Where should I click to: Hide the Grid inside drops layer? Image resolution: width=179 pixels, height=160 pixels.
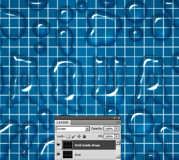pos(58,145)
